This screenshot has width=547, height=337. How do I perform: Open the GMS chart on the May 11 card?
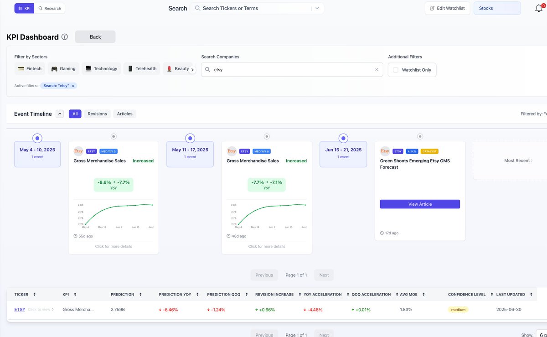coord(267,215)
